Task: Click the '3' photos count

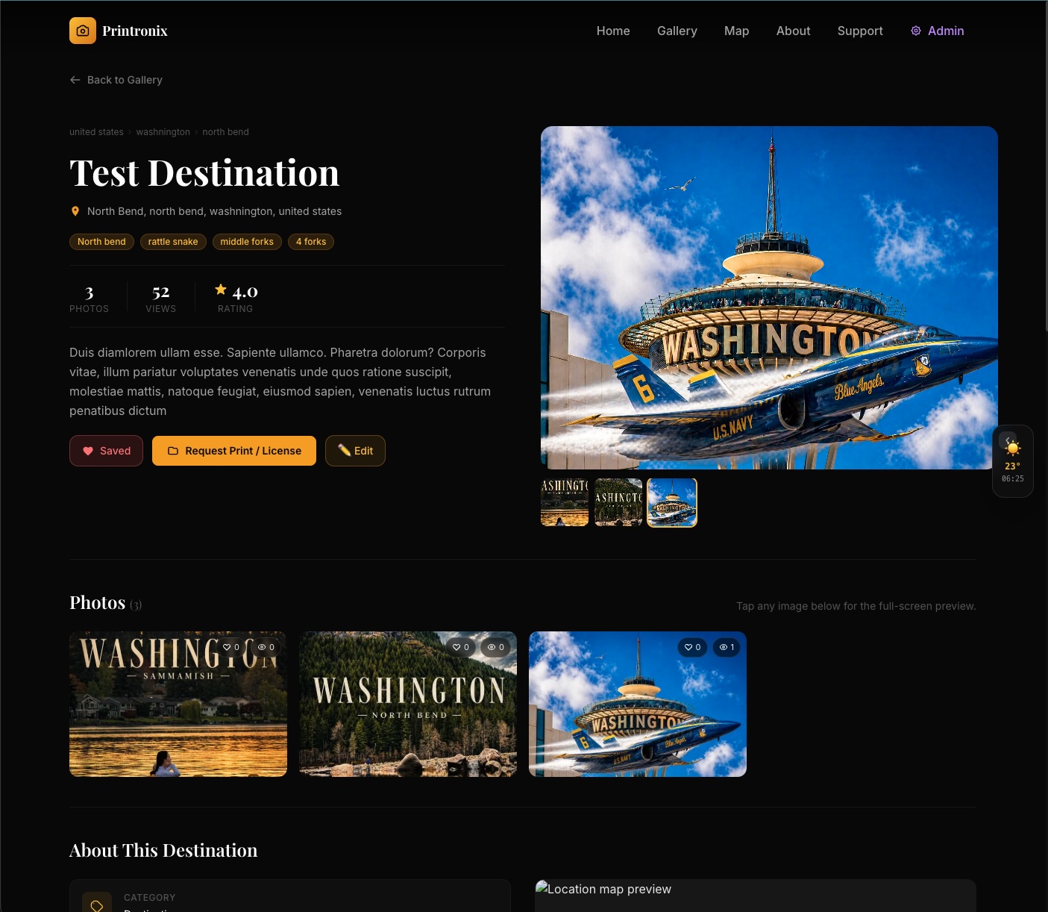Action: pyautogui.click(x=89, y=292)
